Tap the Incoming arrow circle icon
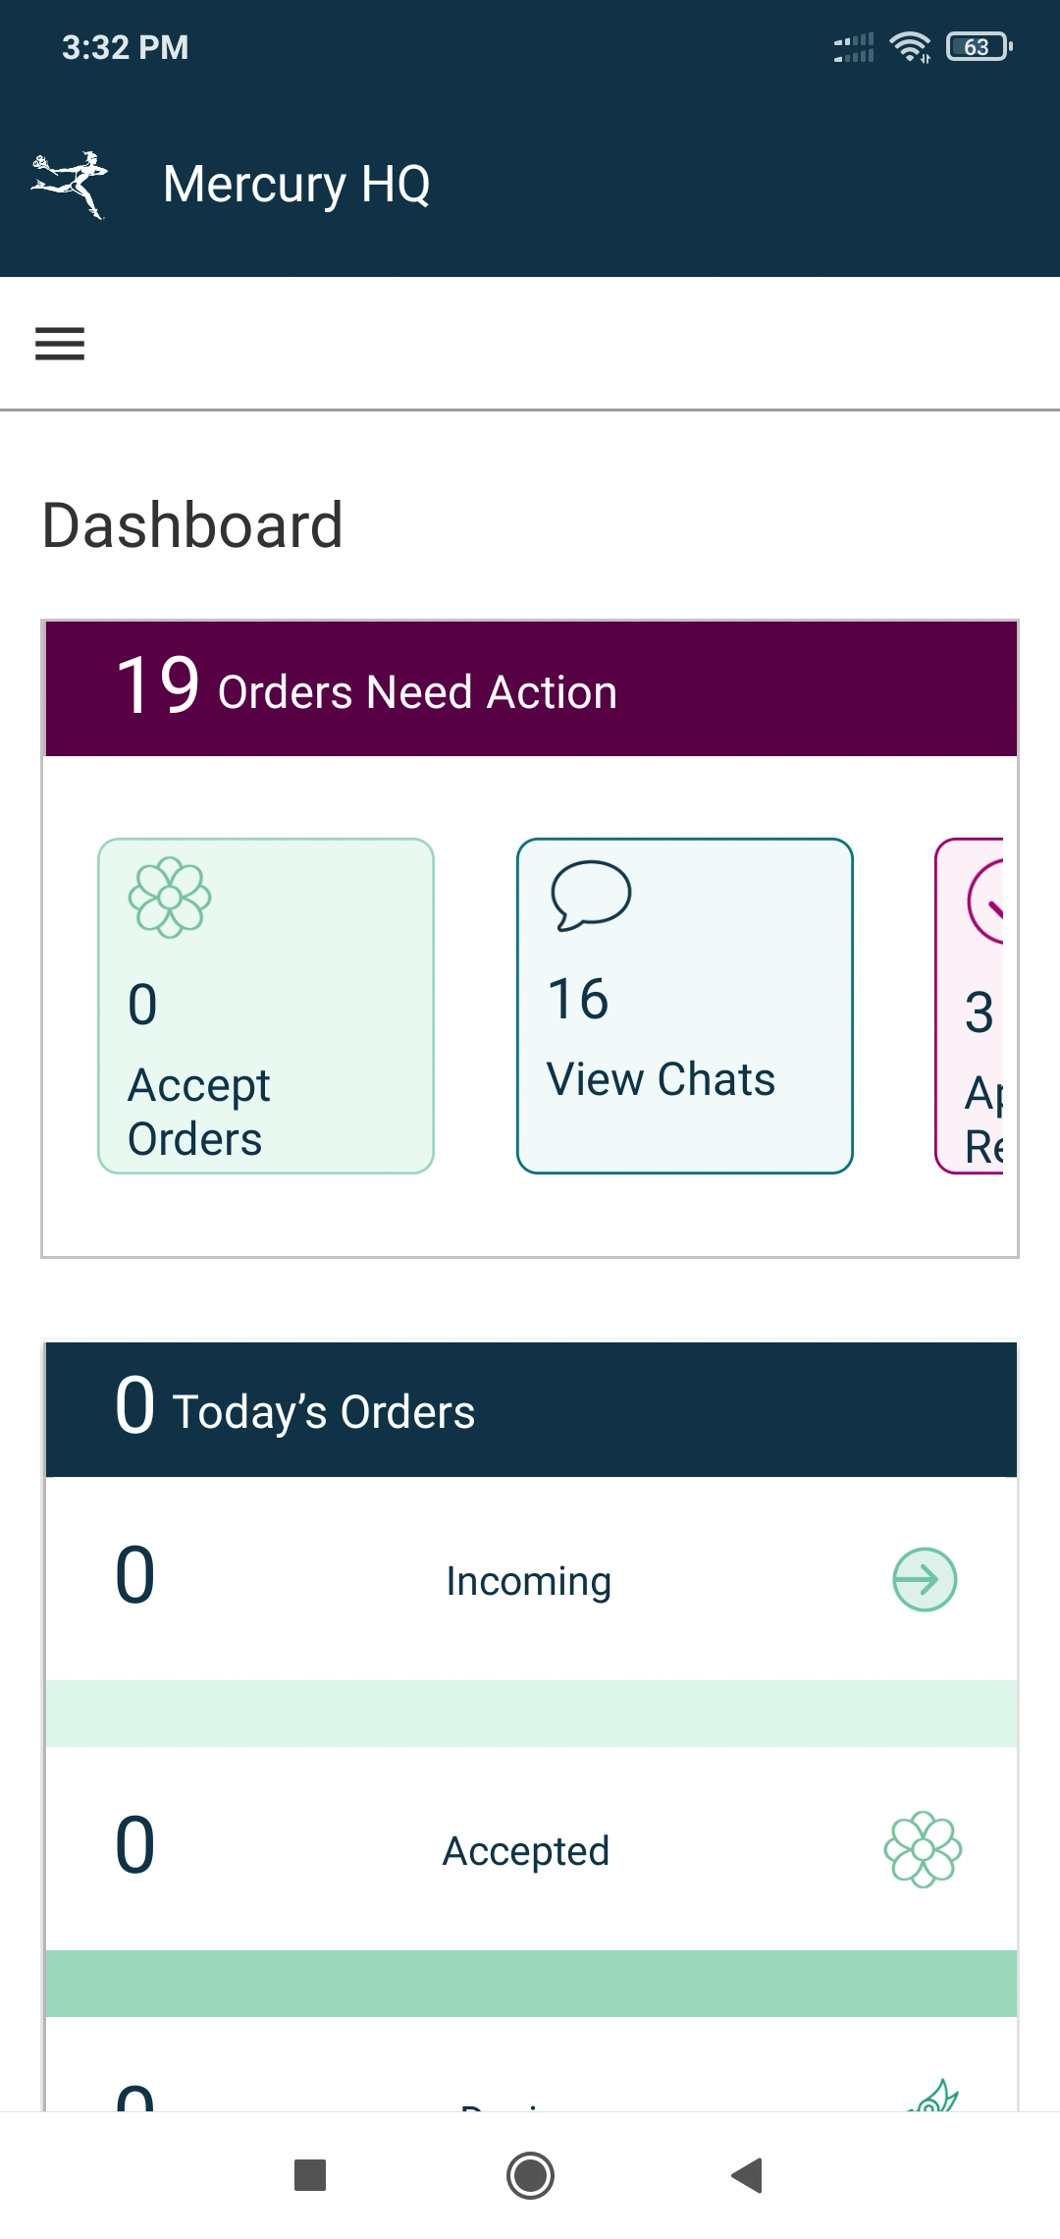The image size is (1060, 2239). pos(925,1579)
